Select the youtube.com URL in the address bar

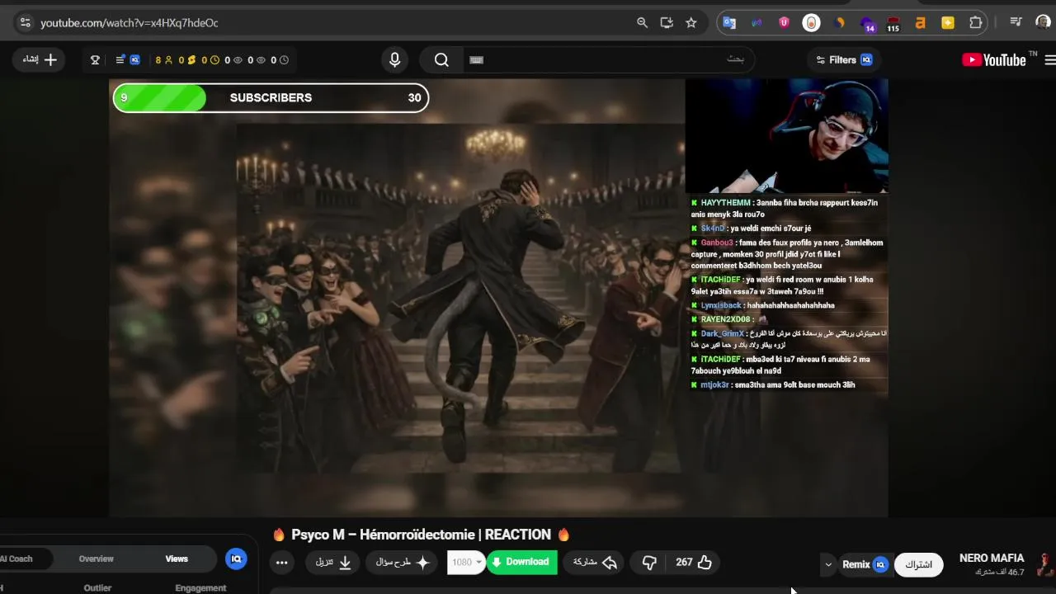(130, 23)
